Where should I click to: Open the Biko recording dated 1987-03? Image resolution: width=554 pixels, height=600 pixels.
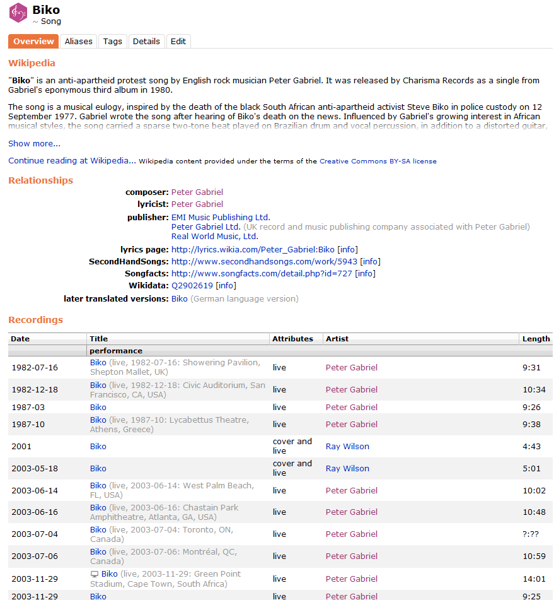point(98,408)
